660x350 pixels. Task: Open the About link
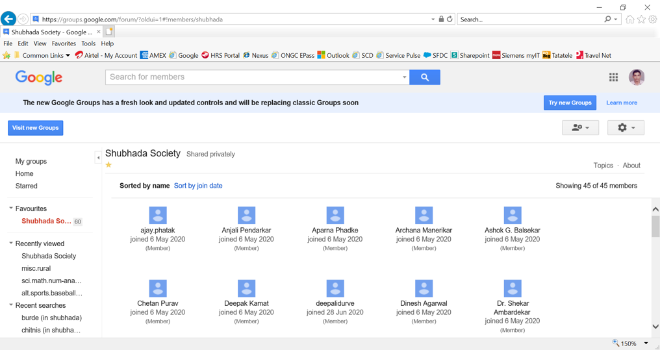(x=631, y=166)
